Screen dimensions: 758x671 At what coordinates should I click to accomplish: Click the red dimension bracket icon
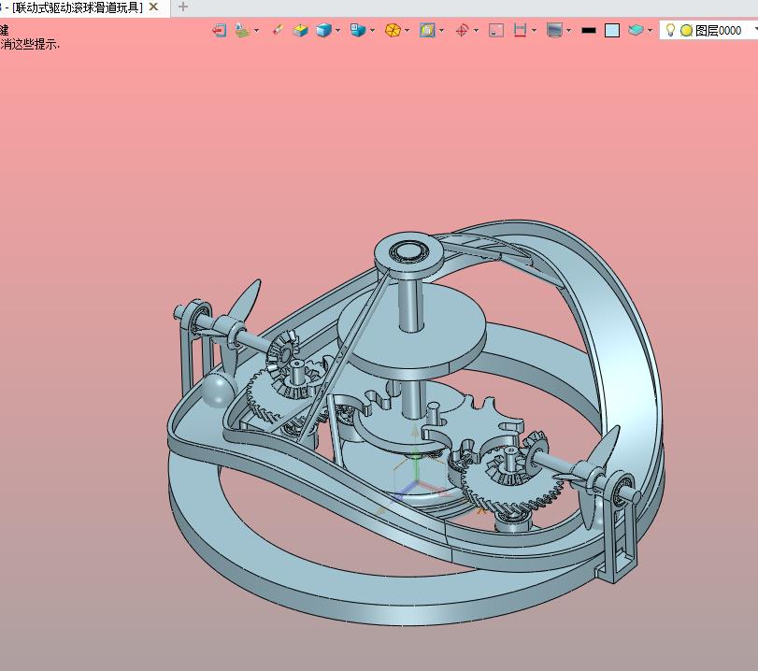(520, 31)
